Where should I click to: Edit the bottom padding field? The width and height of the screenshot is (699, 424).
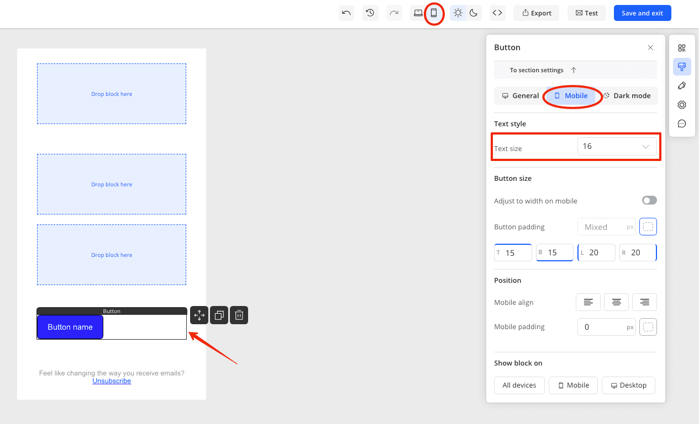pyautogui.click(x=554, y=253)
